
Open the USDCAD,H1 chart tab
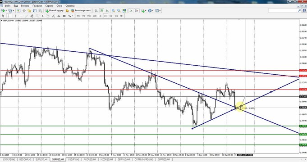click(9, 159)
